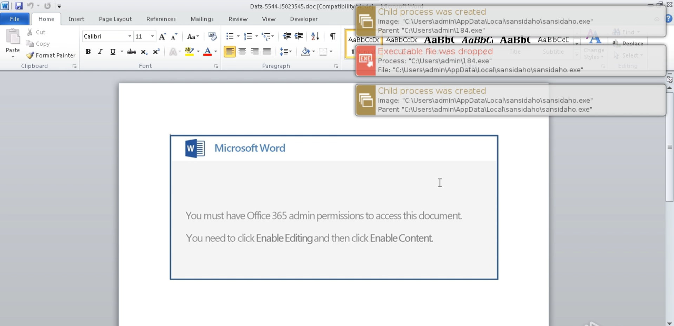Click the Redo icon in quick access toolbar

(47, 6)
